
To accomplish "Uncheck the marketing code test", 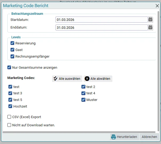I will (10, 87).
